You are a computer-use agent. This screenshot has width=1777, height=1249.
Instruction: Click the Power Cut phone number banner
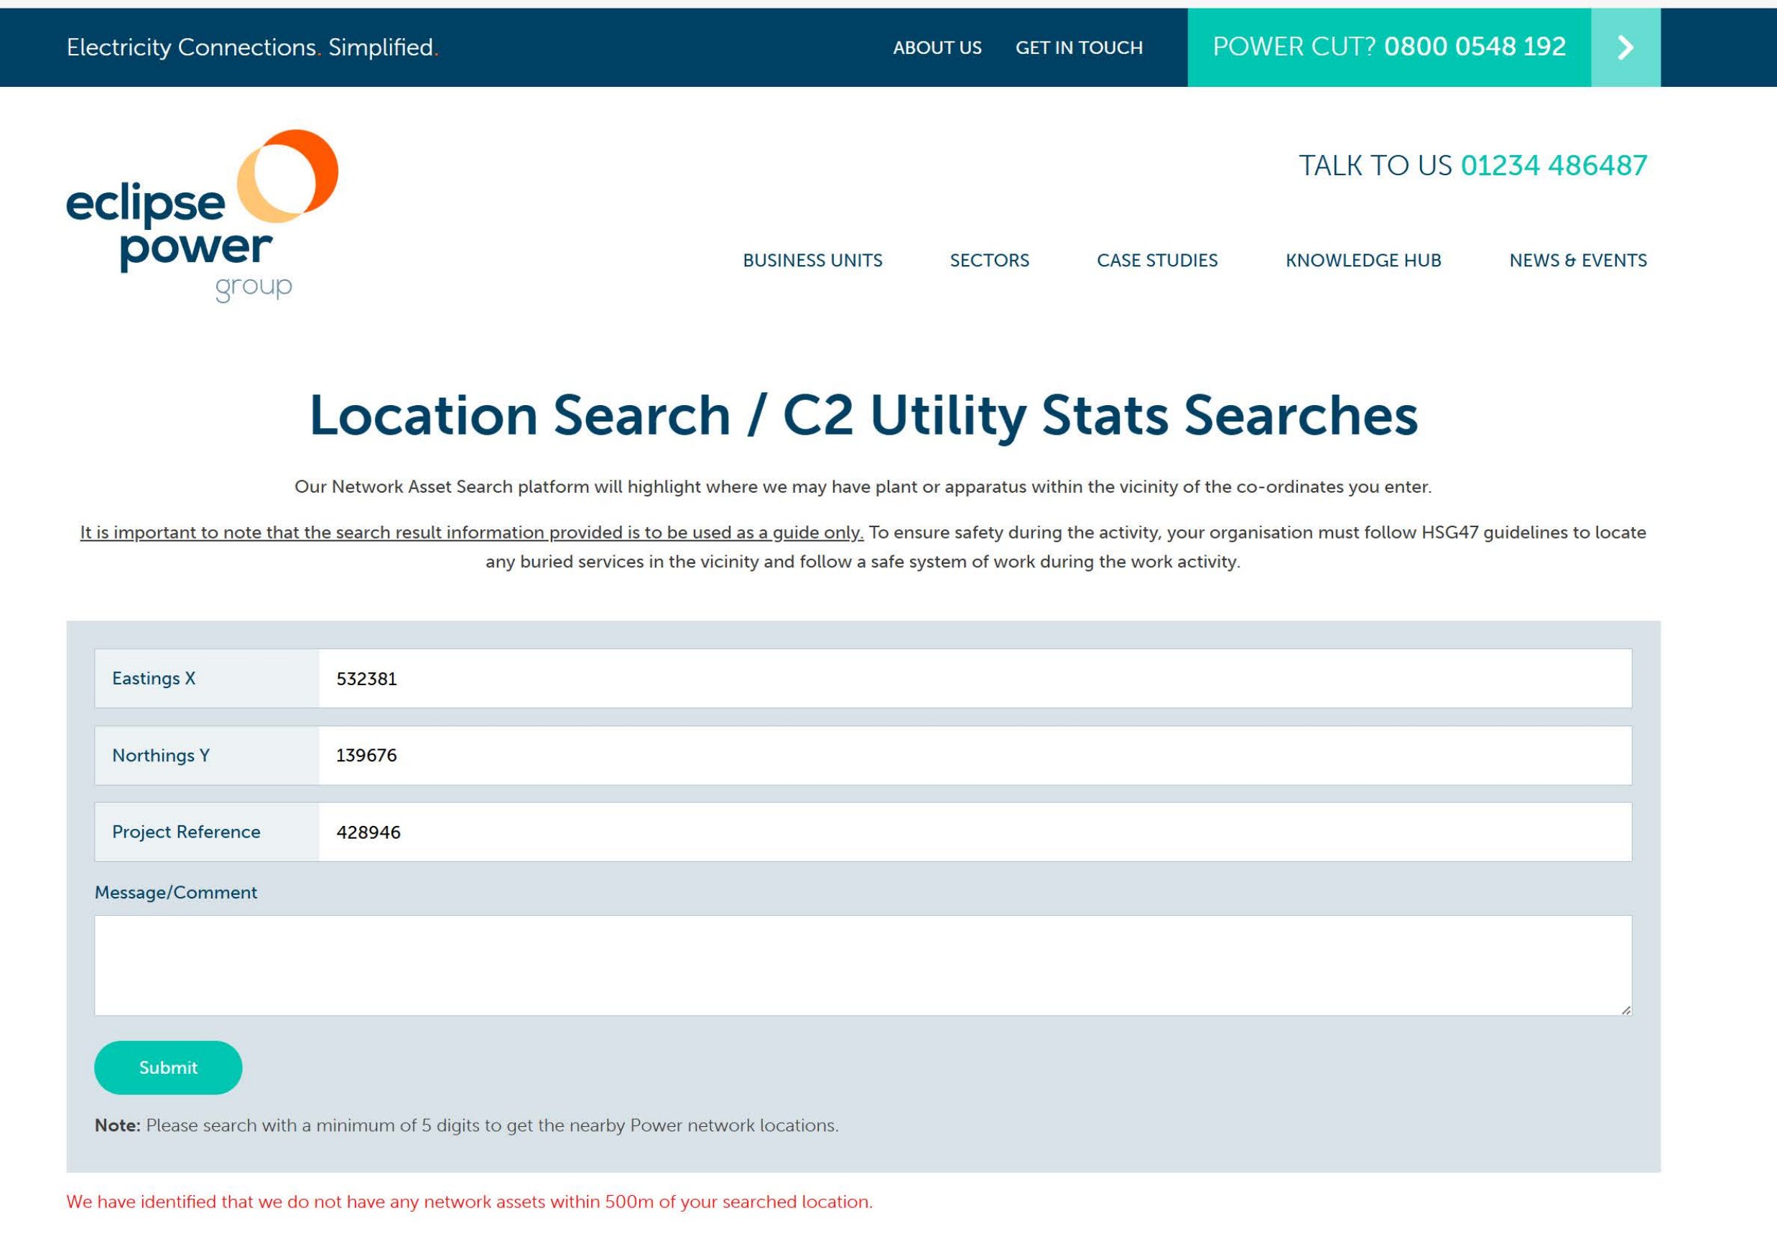1388,48
